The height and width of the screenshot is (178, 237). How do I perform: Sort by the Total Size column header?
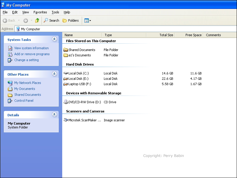click(161, 35)
